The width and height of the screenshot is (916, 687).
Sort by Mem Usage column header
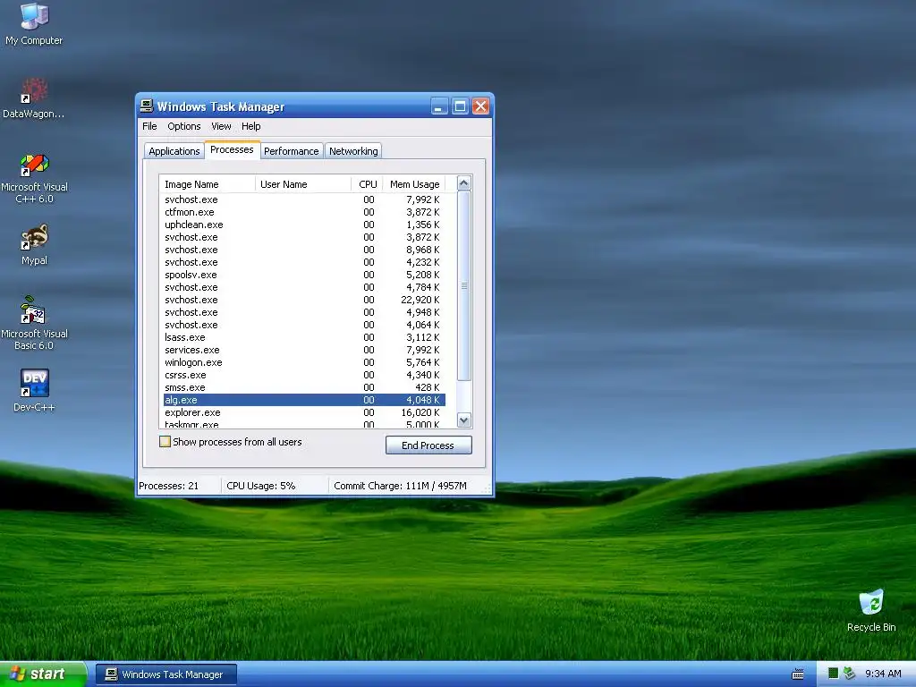[x=414, y=184]
